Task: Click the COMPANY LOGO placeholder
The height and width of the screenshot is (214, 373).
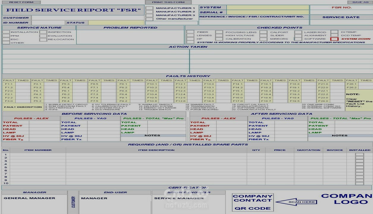Action: coord(347,199)
